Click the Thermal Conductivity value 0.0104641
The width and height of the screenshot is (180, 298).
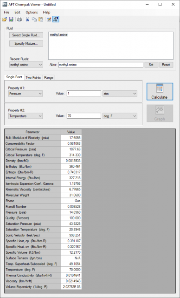(x=71, y=275)
